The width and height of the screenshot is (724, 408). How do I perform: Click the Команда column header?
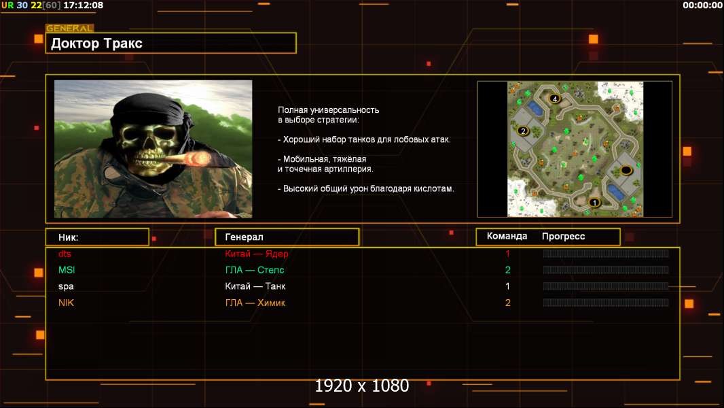point(507,236)
